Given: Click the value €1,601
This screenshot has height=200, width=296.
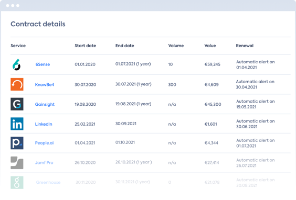Looking at the screenshot, I should click(x=210, y=124).
